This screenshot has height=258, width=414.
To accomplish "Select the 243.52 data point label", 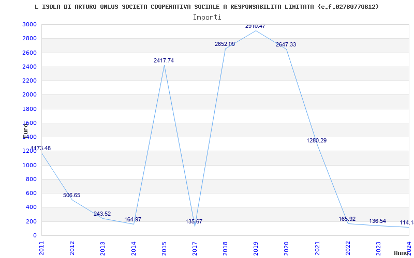I will tap(102, 214).
